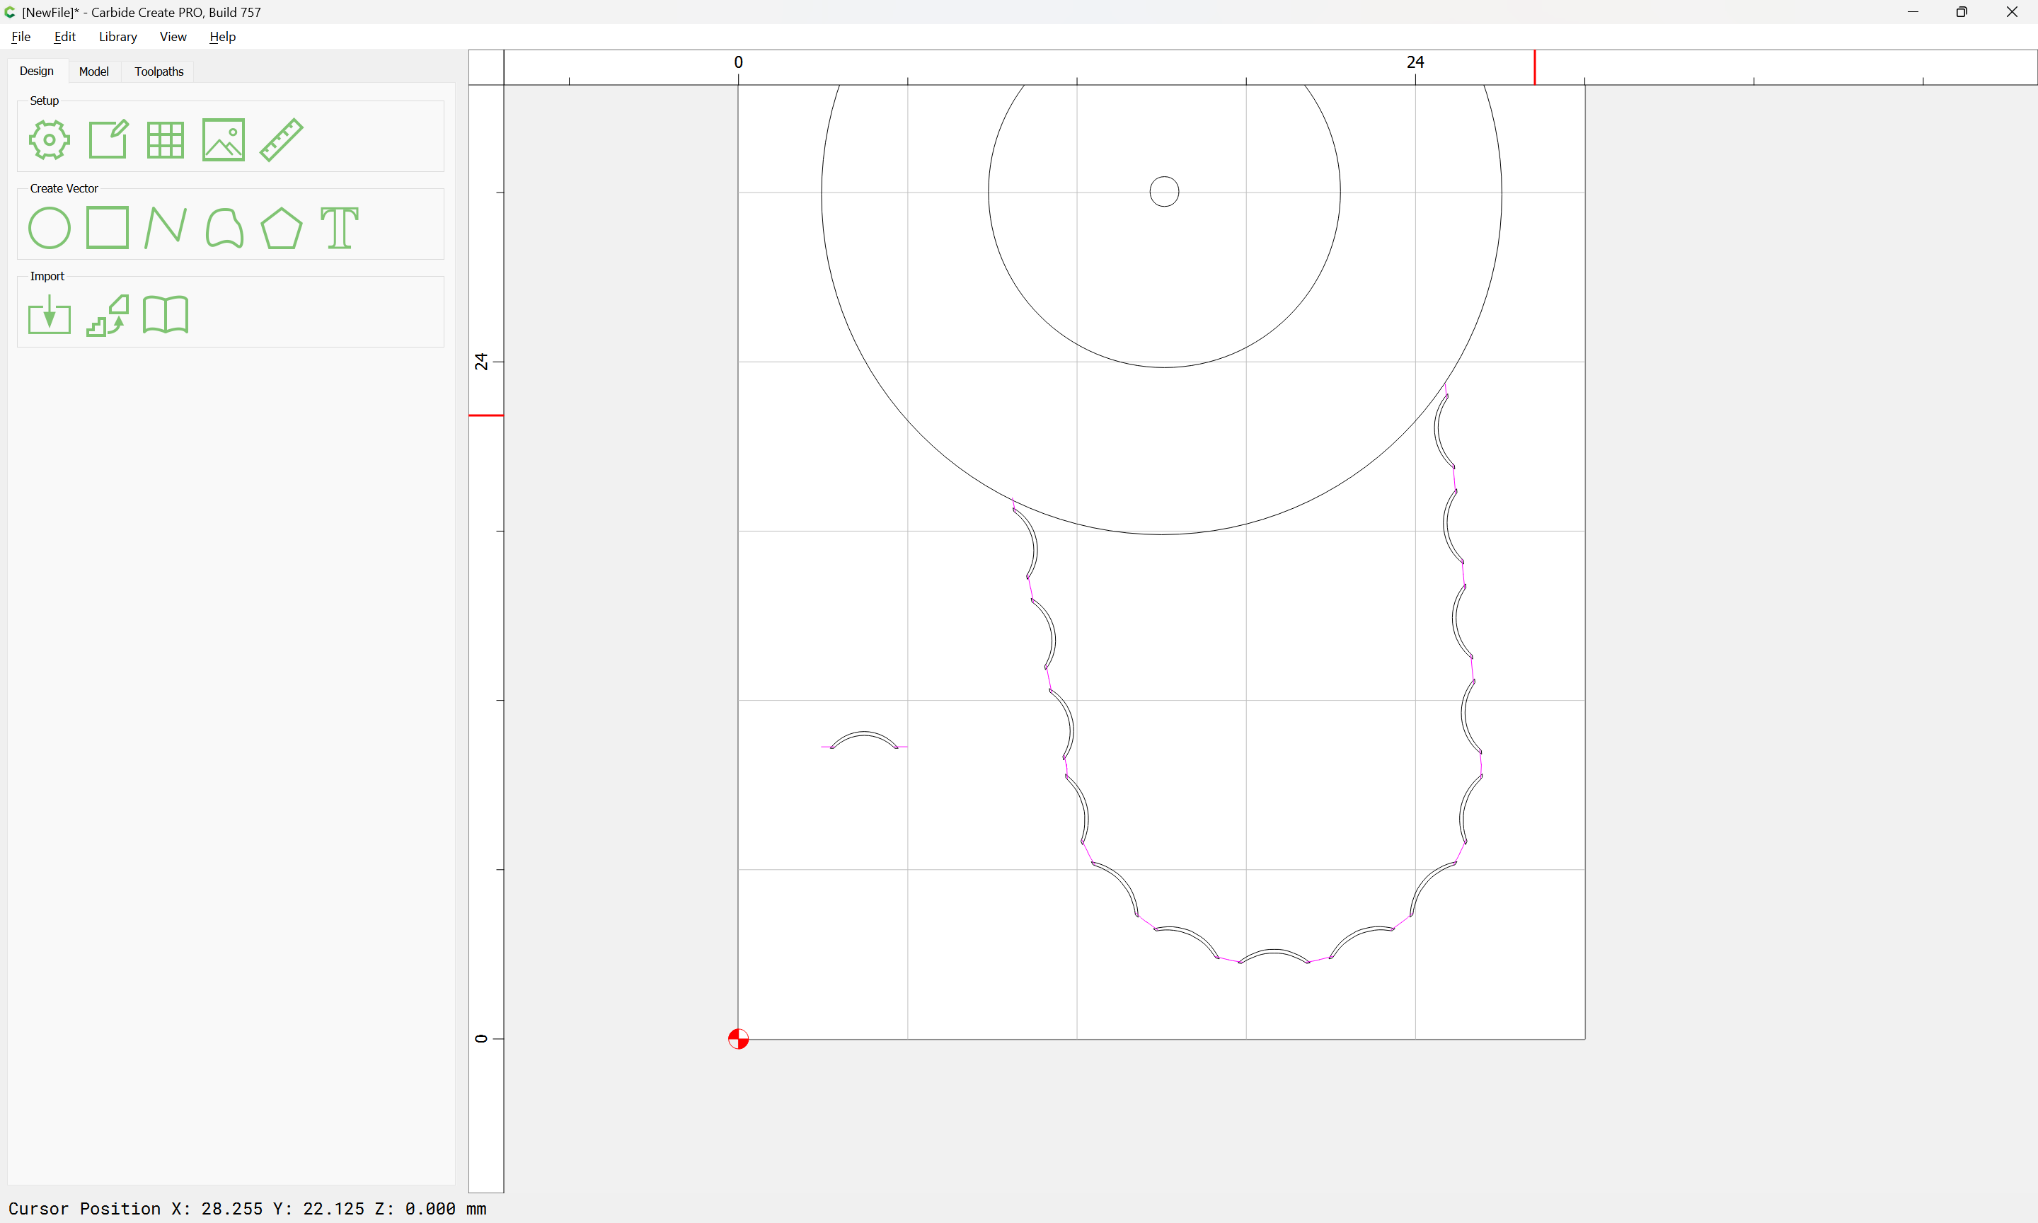Screen dimensions: 2038x1223
Task: Open the Library menu
Action: pos(117,36)
